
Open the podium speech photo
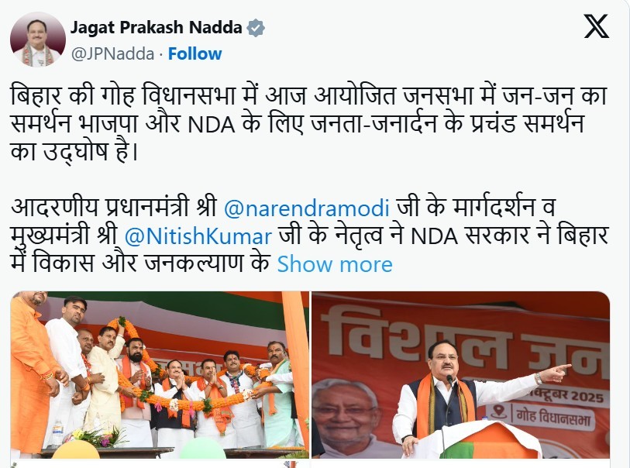click(461, 375)
